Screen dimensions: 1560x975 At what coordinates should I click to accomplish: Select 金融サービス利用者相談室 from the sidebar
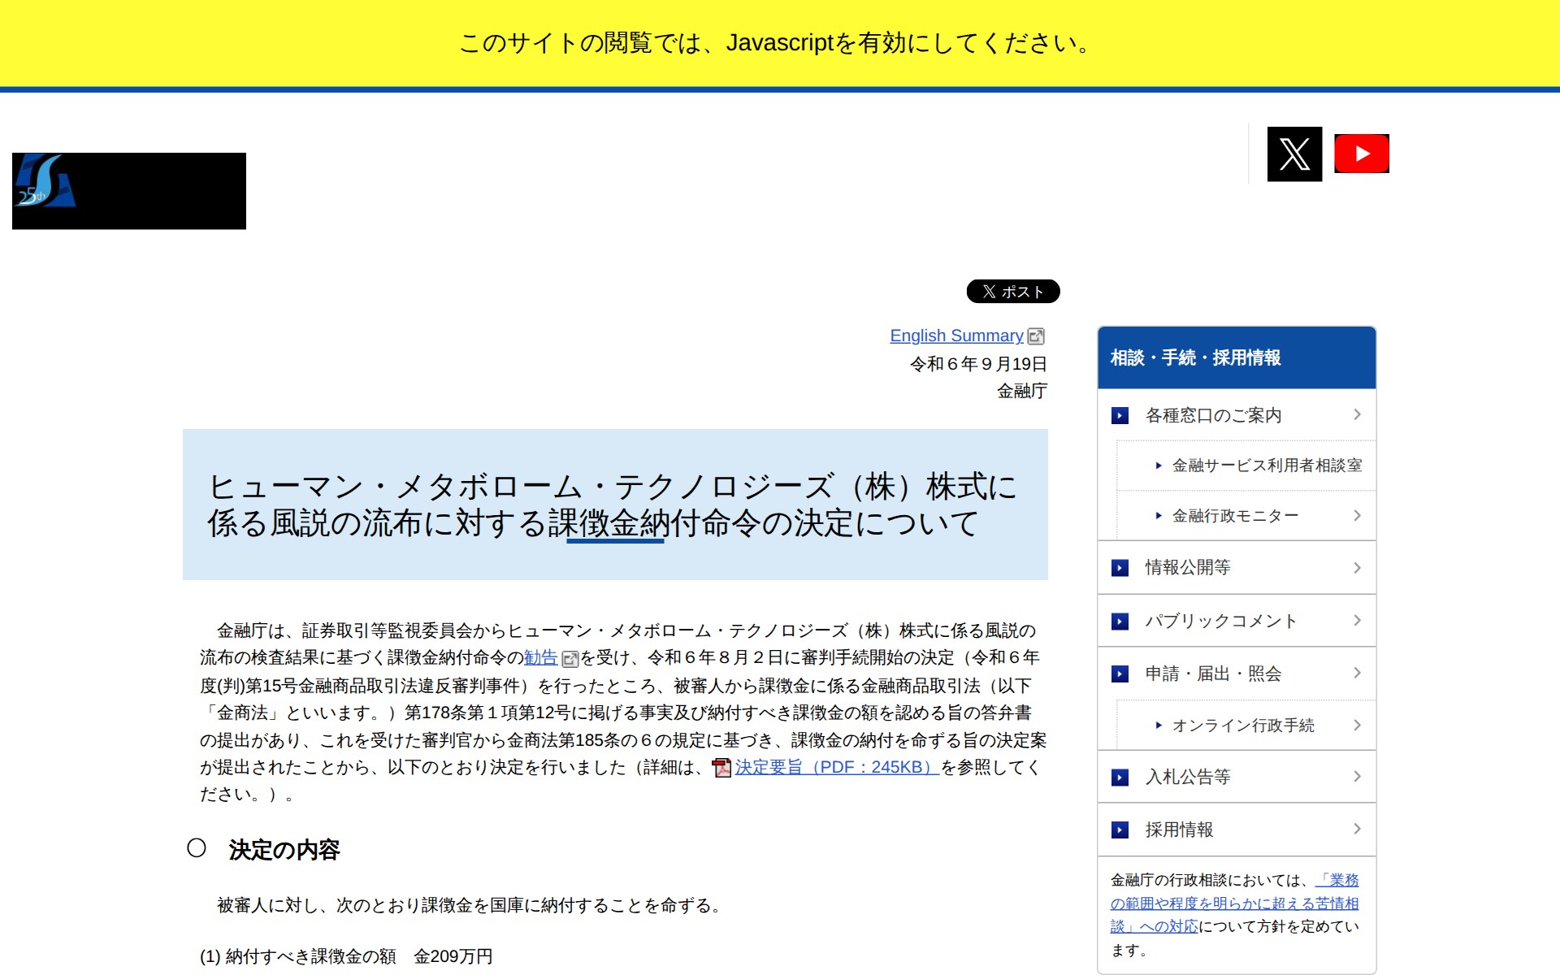(x=1267, y=465)
